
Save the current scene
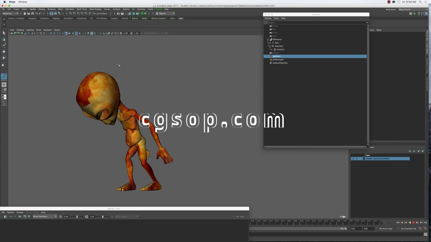click(x=32, y=13)
